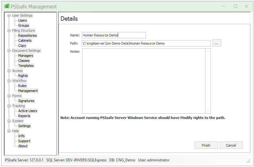Close the PSIsafe Management window

(x=246, y=6)
